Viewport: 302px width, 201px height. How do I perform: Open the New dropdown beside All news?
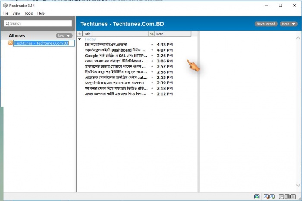tap(64, 36)
